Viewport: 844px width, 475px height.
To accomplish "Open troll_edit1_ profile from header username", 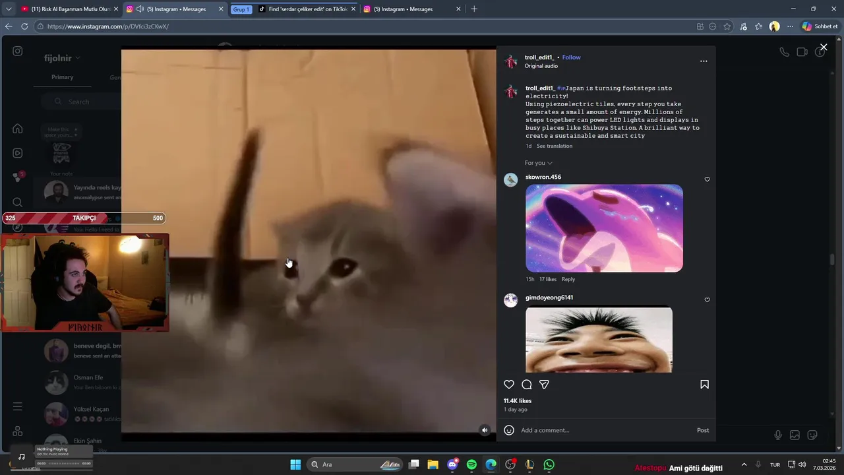I will [539, 57].
